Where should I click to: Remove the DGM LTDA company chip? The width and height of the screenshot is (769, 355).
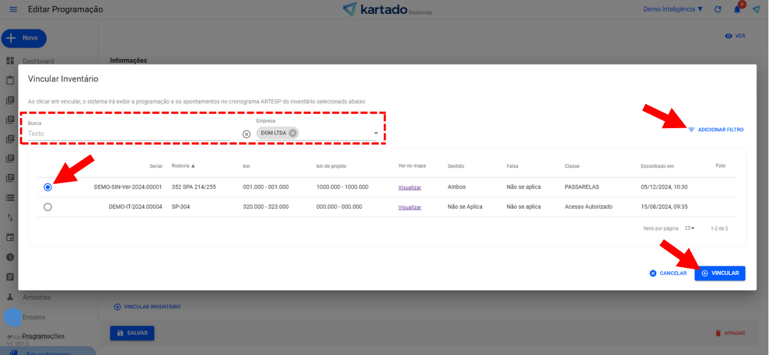pos(293,133)
